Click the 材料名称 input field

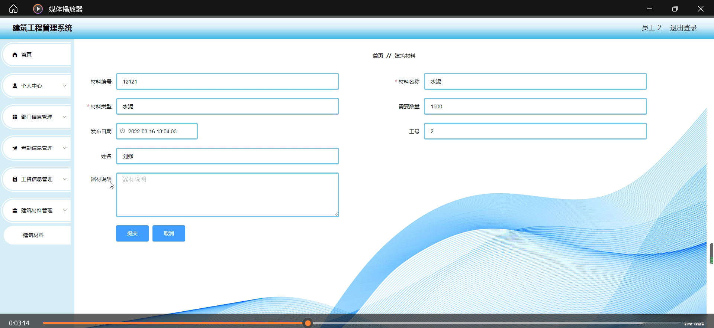click(x=535, y=82)
